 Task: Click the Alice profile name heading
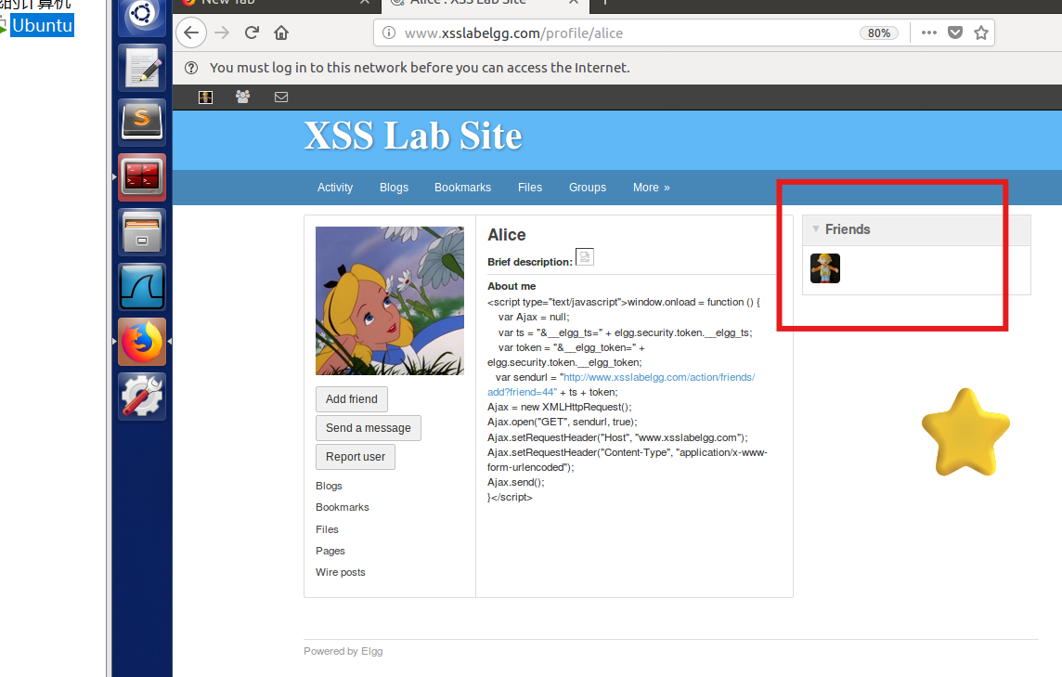click(507, 235)
